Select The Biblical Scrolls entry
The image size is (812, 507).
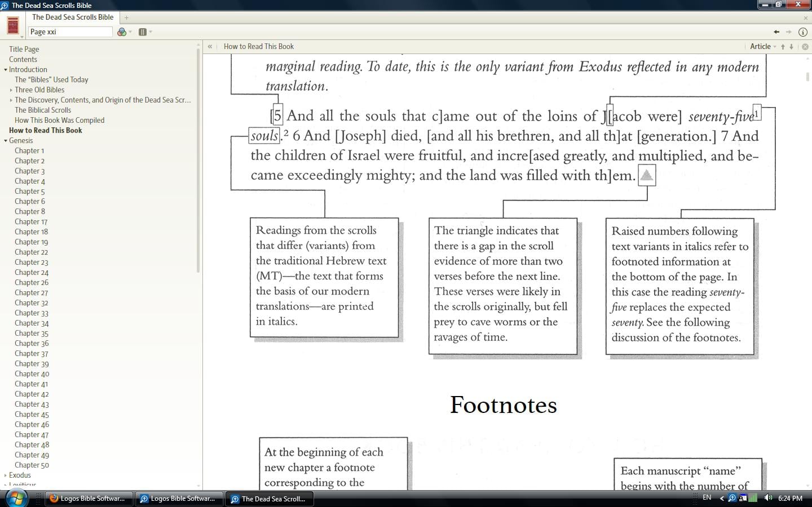pyautogui.click(x=43, y=110)
